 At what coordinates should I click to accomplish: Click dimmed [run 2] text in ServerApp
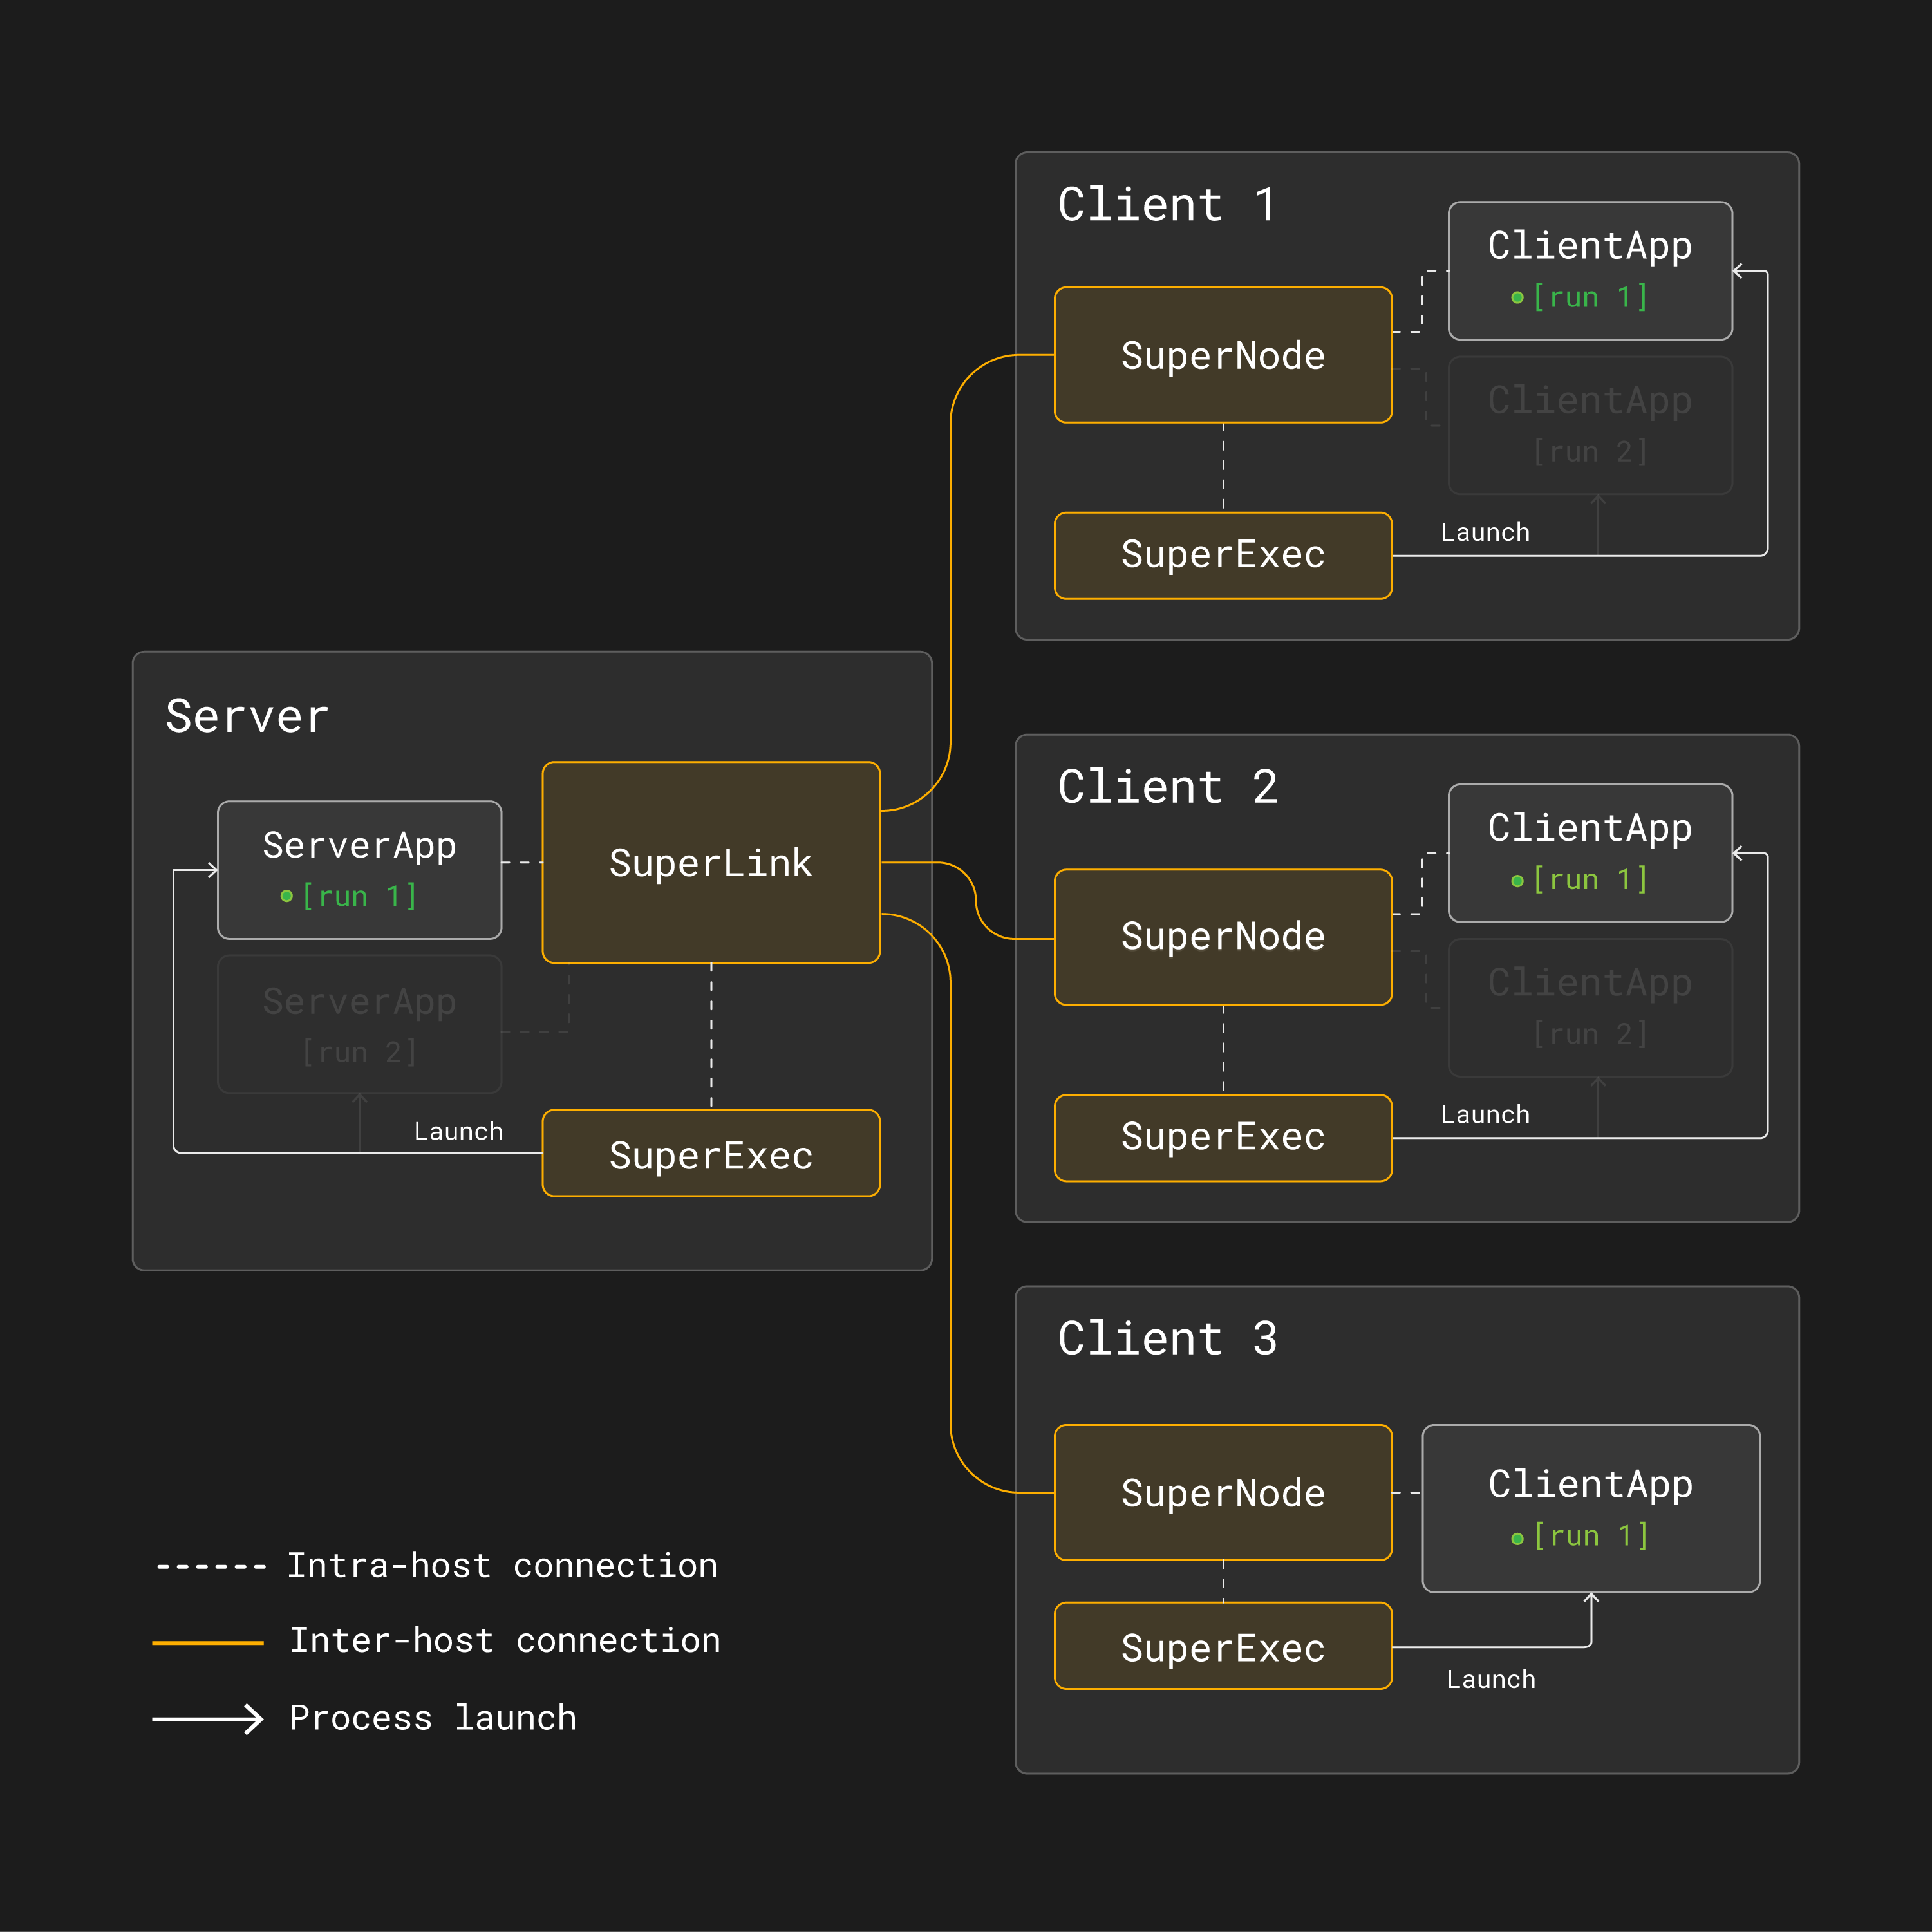pos(359,1052)
